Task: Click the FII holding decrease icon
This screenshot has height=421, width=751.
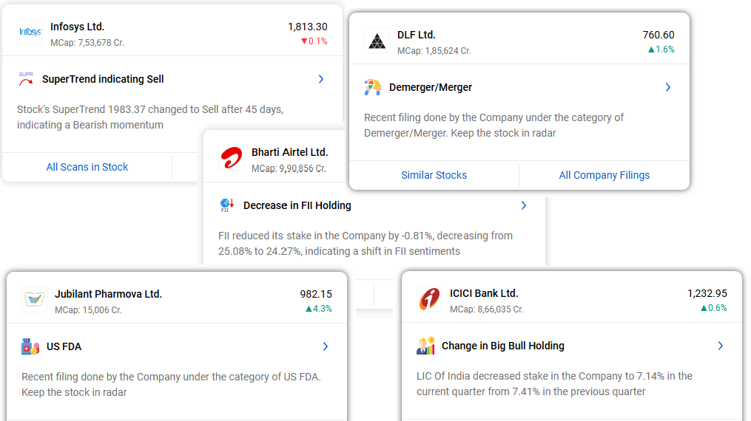Action: pyautogui.click(x=226, y=205)
